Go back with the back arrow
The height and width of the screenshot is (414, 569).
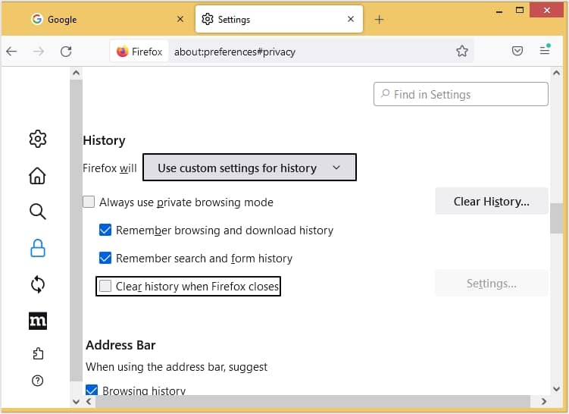click(11, 52)
